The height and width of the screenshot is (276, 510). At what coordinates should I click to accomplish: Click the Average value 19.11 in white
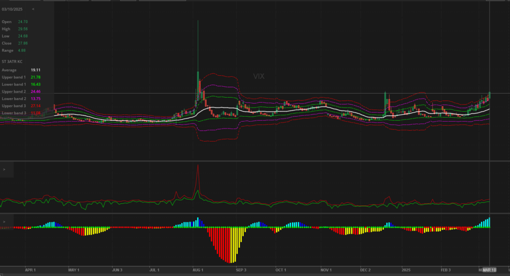[35, 70]
